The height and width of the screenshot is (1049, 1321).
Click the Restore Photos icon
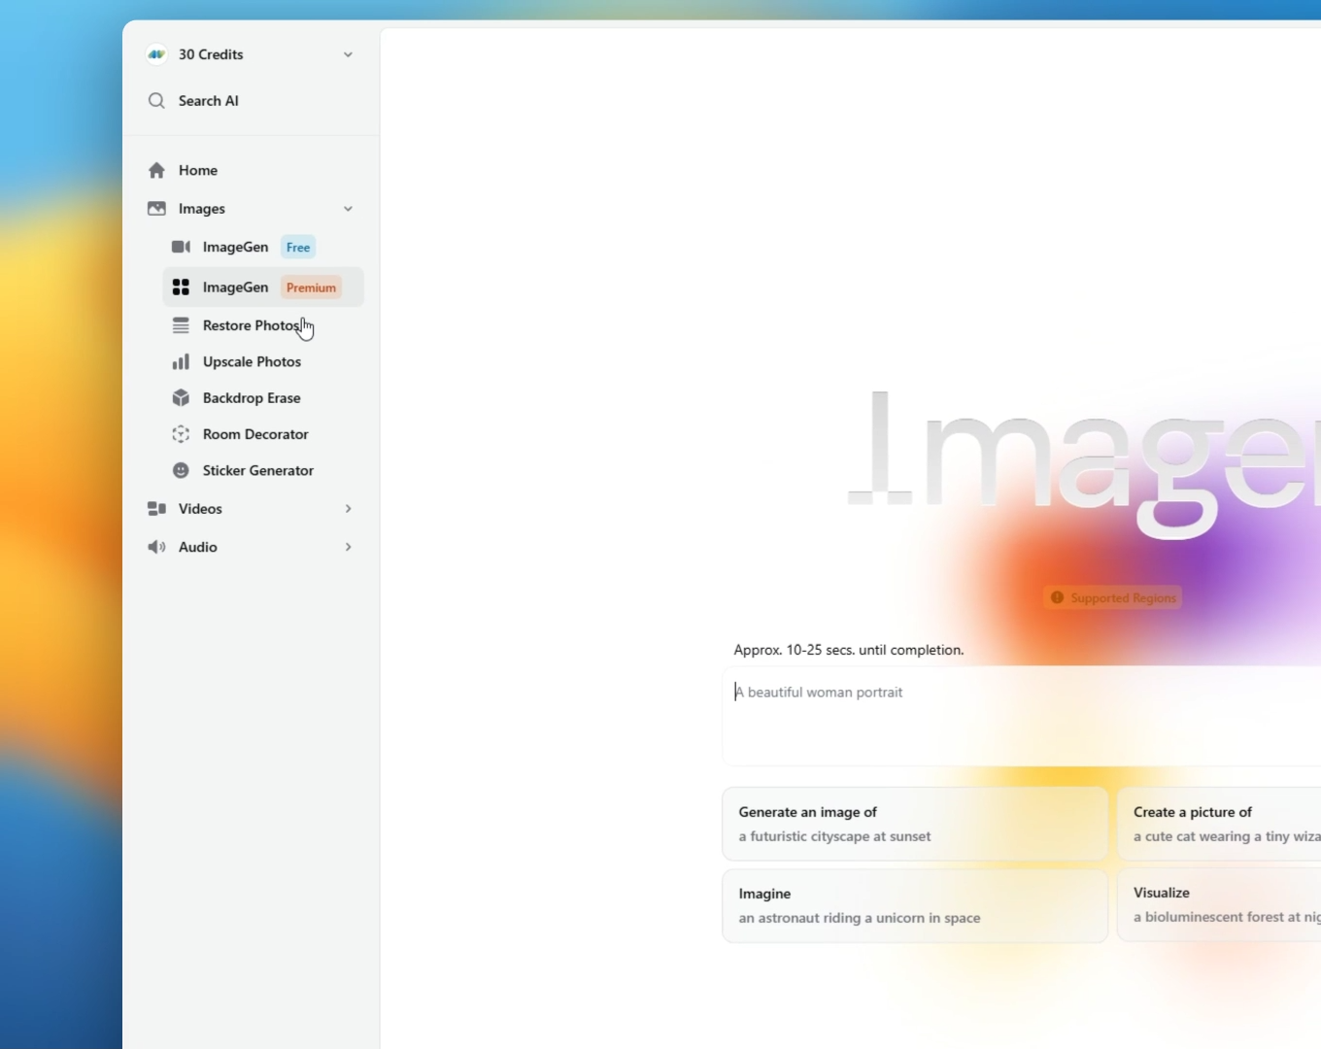pyautogui.click(x=181, y=325)
